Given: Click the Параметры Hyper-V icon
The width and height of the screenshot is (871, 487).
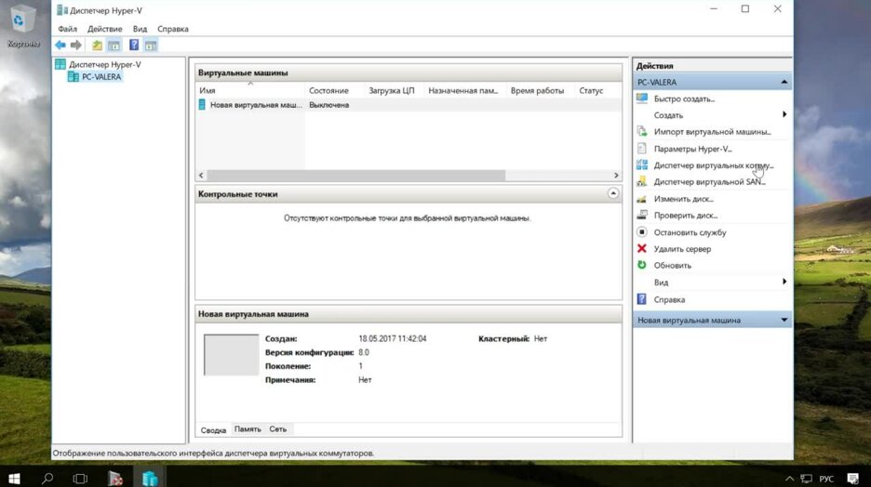Looking at the screenshot, I should (642, 148).
